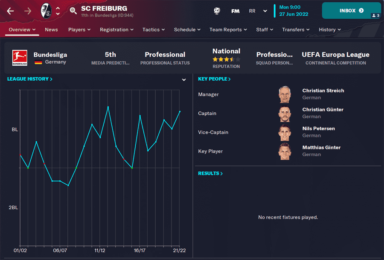Viewport: 384px width, 260px height.
Task: Click the Inbox button
Action: pos(351,11)
